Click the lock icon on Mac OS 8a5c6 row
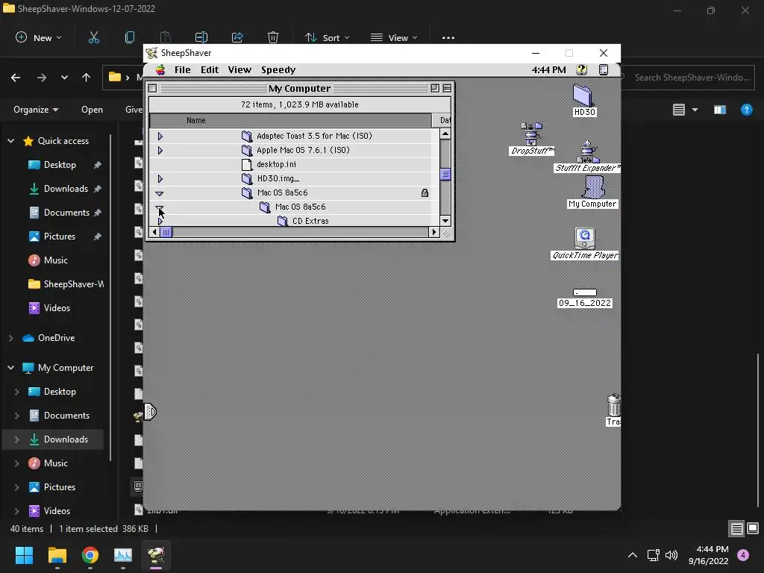This screenshot has width=764, height=573. pos(425,193)
